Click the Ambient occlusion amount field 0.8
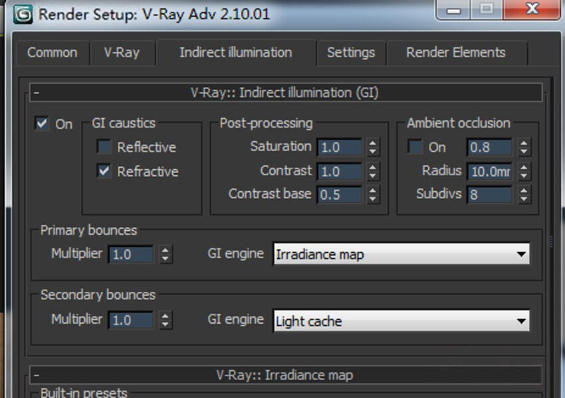 [489, 147]
